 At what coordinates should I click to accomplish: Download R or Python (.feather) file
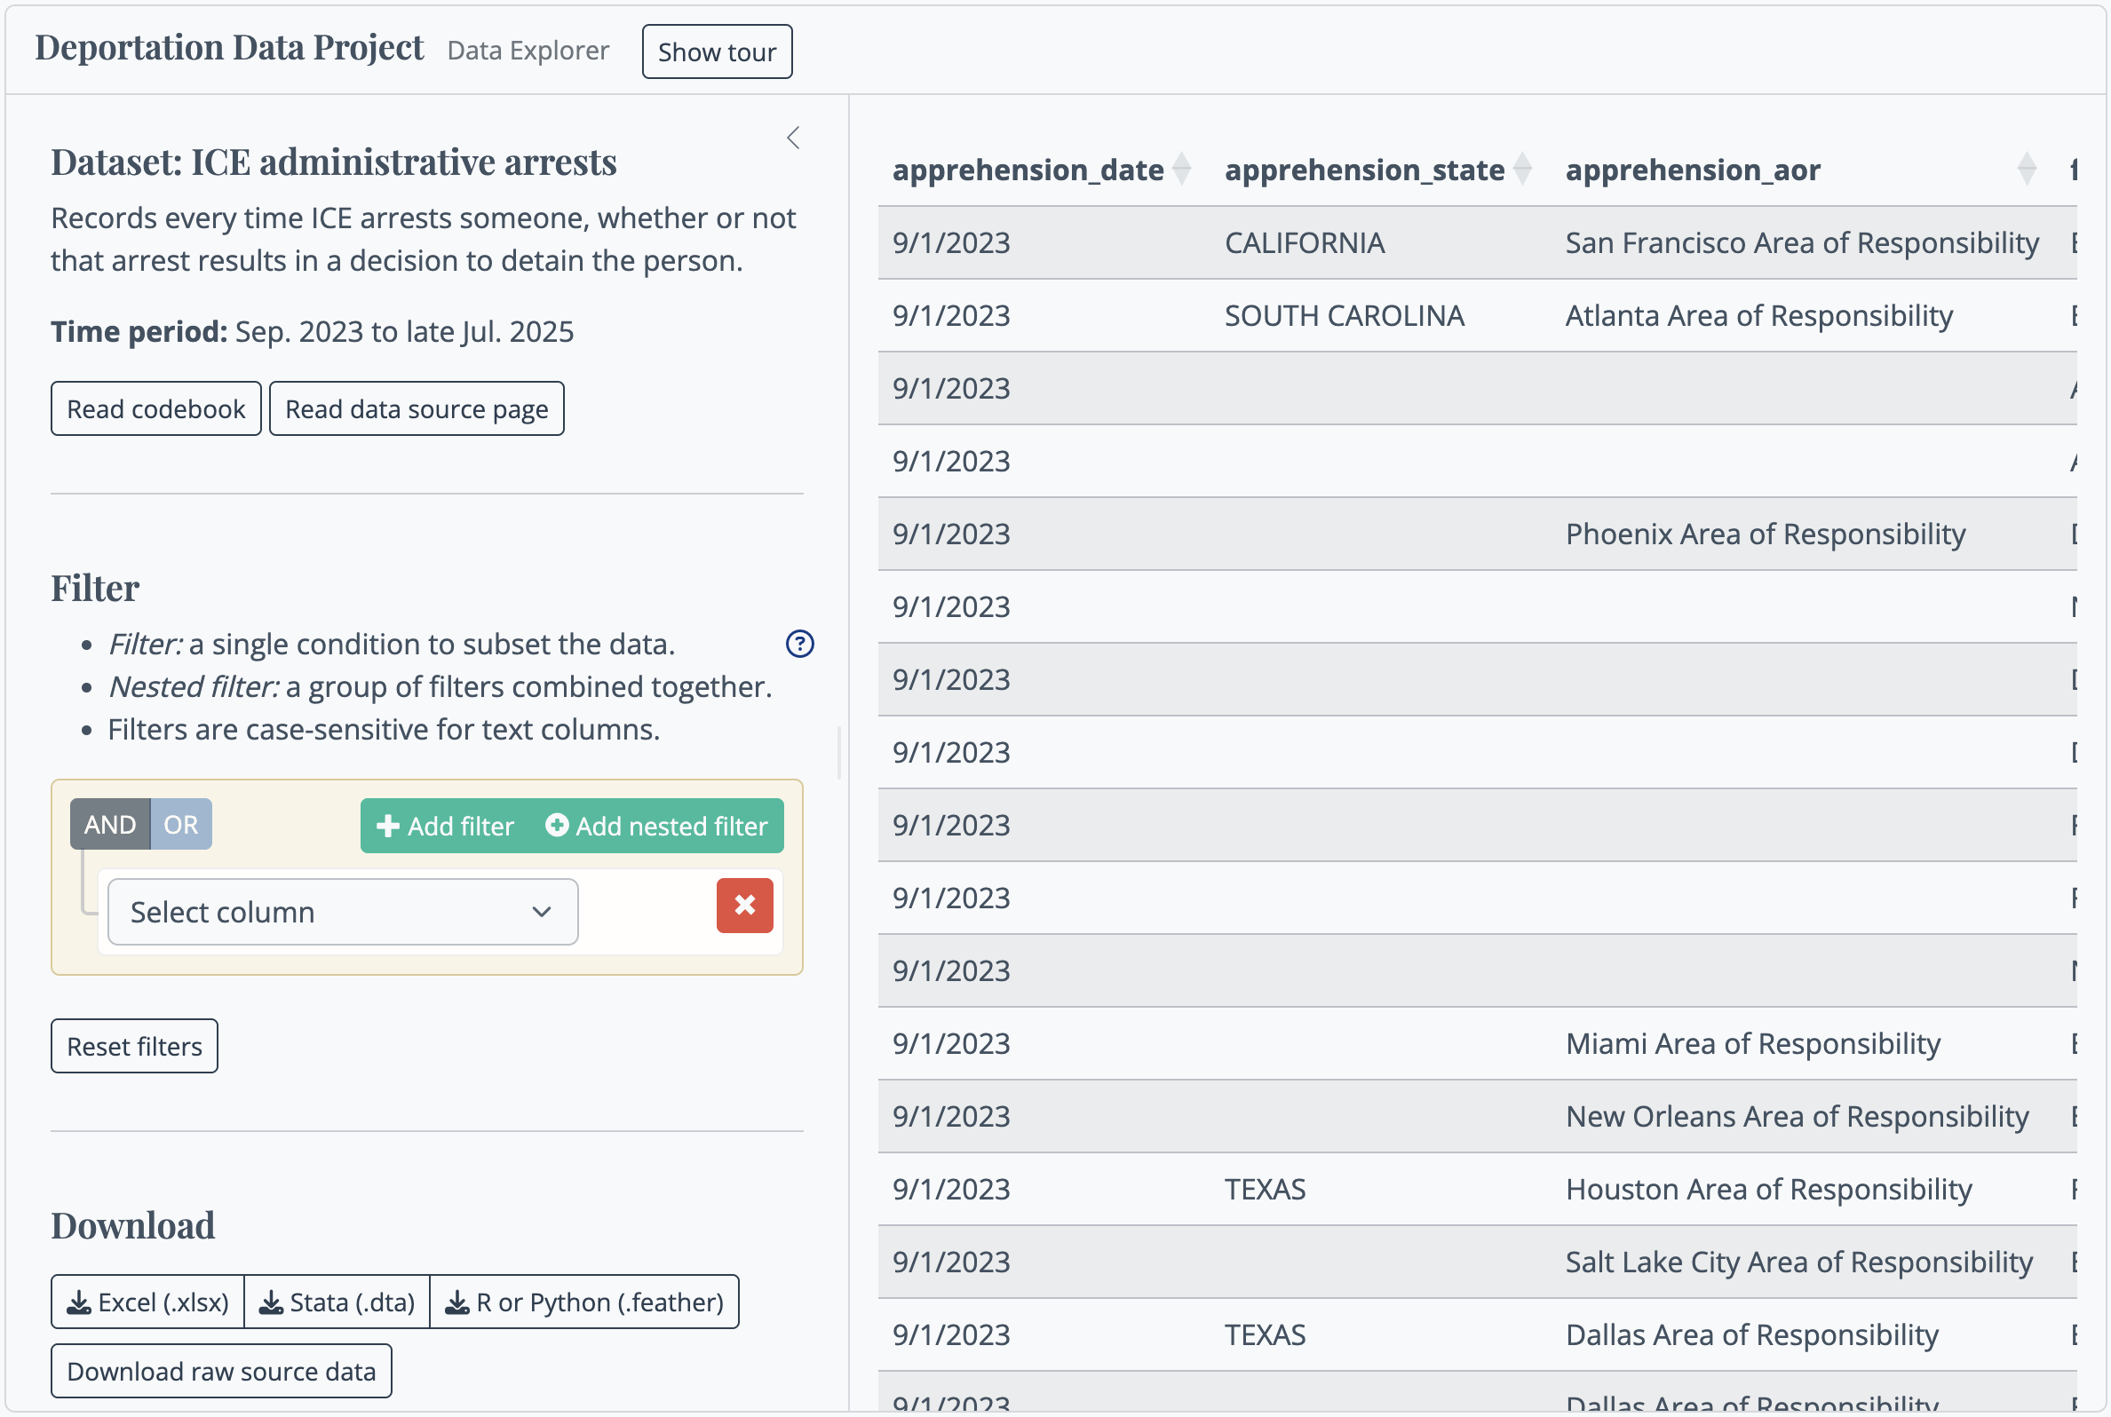(x=584, y=1302)
